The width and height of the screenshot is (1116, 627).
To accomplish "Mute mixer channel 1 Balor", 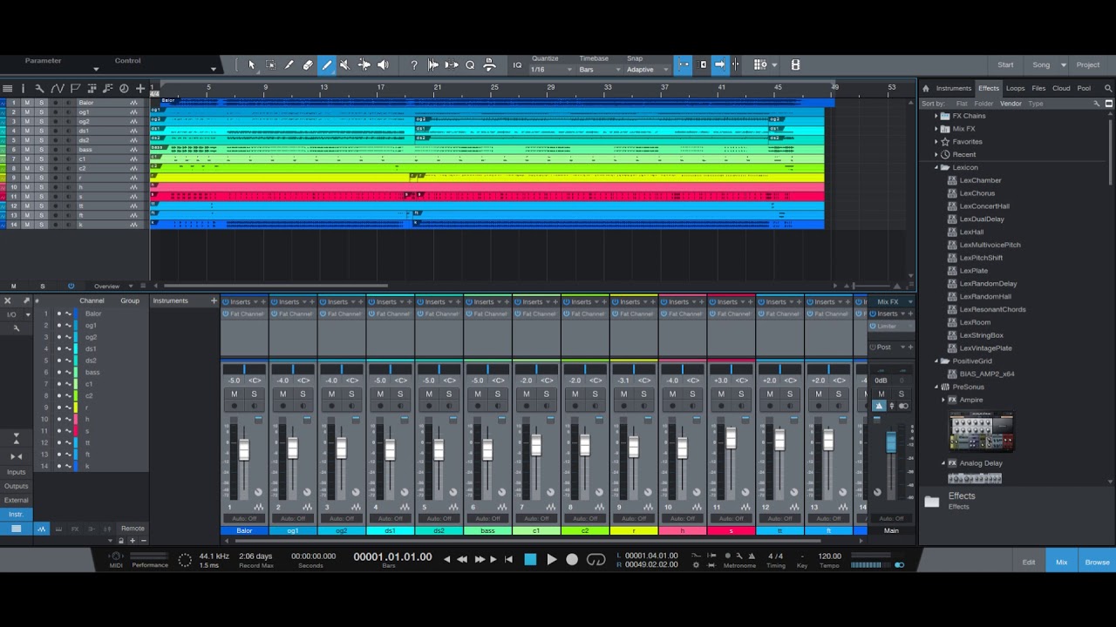I will tap(234, 394).
